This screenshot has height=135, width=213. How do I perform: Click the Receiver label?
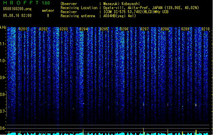pyautogui.click(x=69, y=12)
